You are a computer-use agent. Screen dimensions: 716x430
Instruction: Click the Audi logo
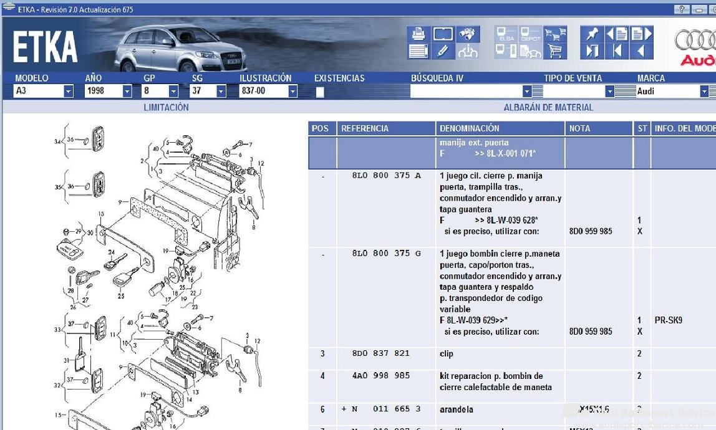point(695,48)
